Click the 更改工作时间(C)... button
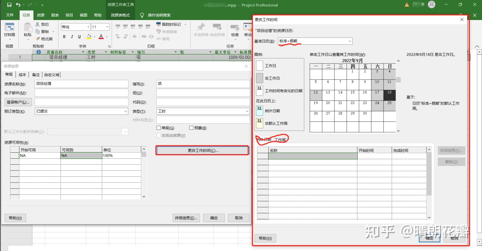Image resolution: width=482 pixels, height=251 pixels. 203,150
